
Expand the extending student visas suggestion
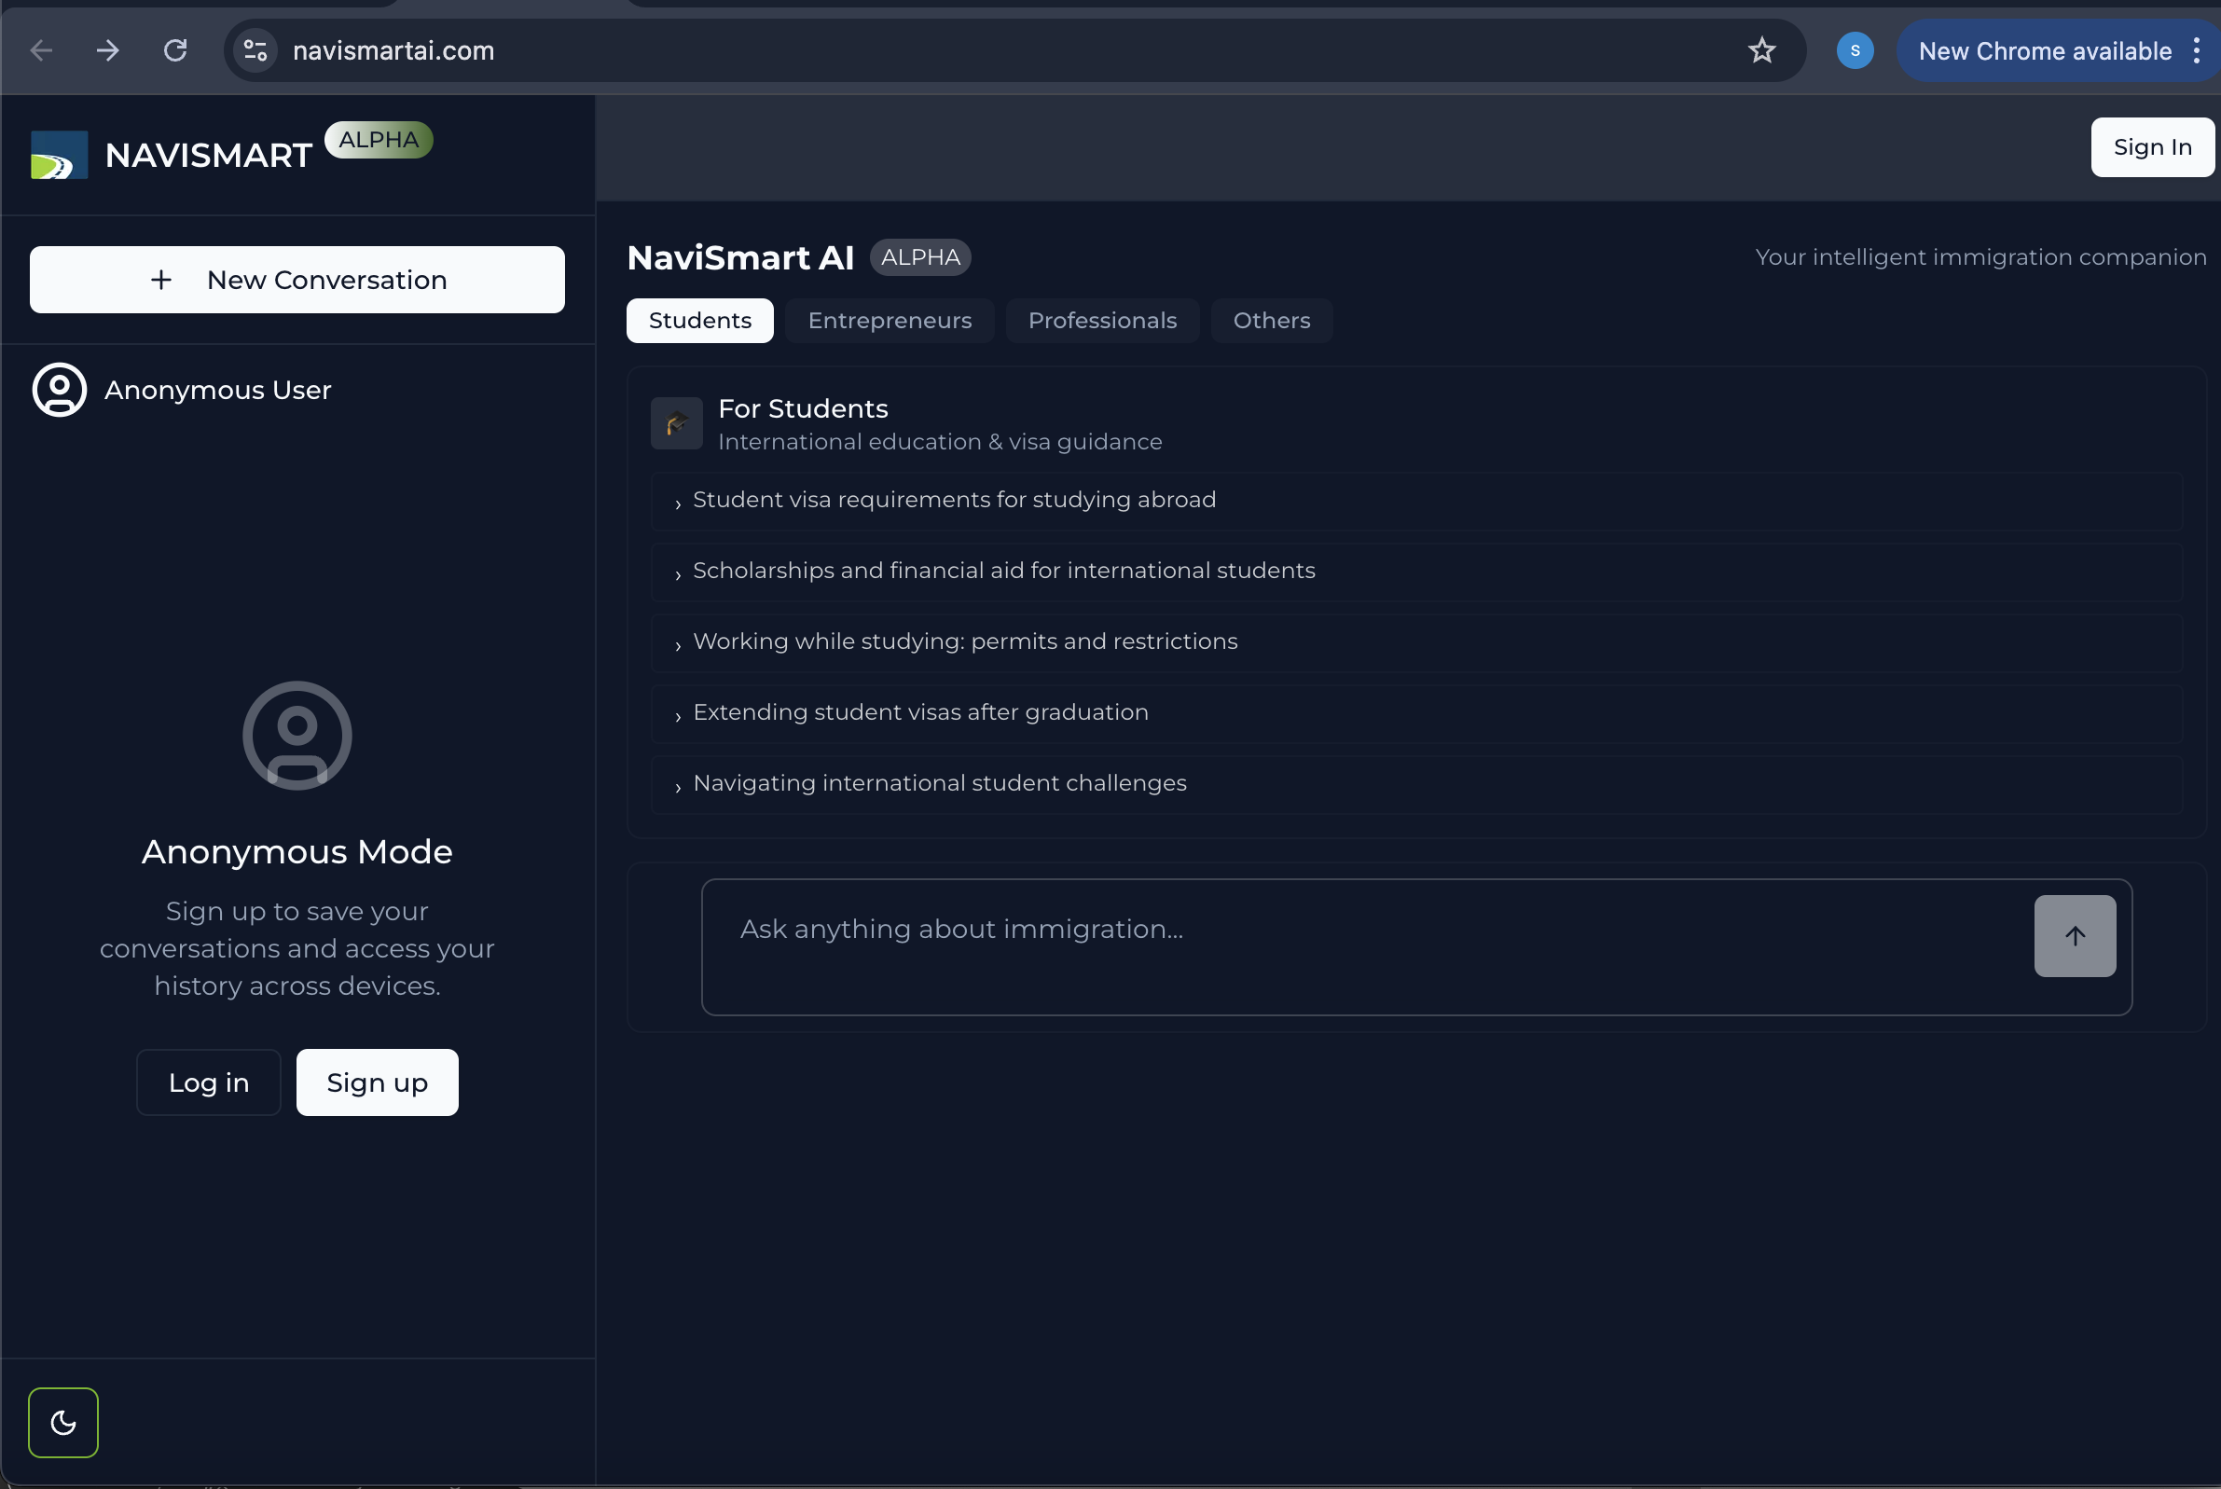[x=919, y=712]
